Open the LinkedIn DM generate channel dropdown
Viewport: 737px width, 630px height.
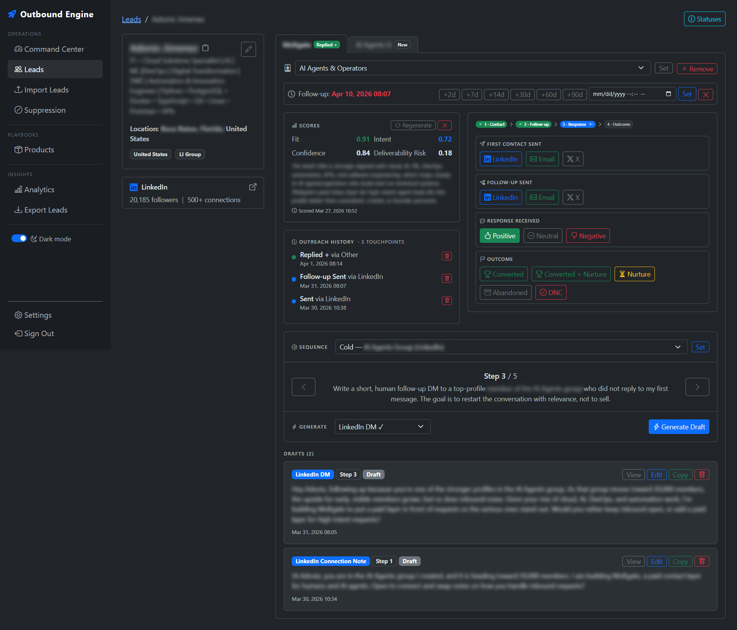(382, 426)
